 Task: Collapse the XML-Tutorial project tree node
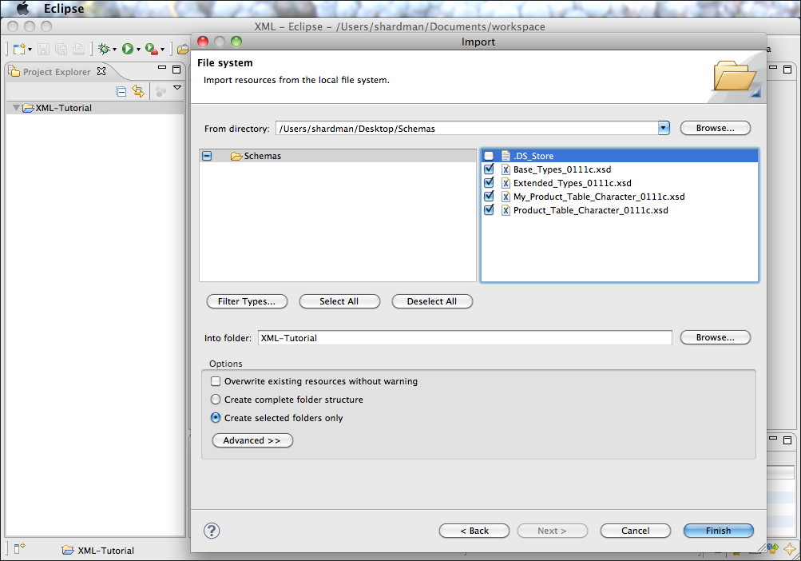(16, 108)
